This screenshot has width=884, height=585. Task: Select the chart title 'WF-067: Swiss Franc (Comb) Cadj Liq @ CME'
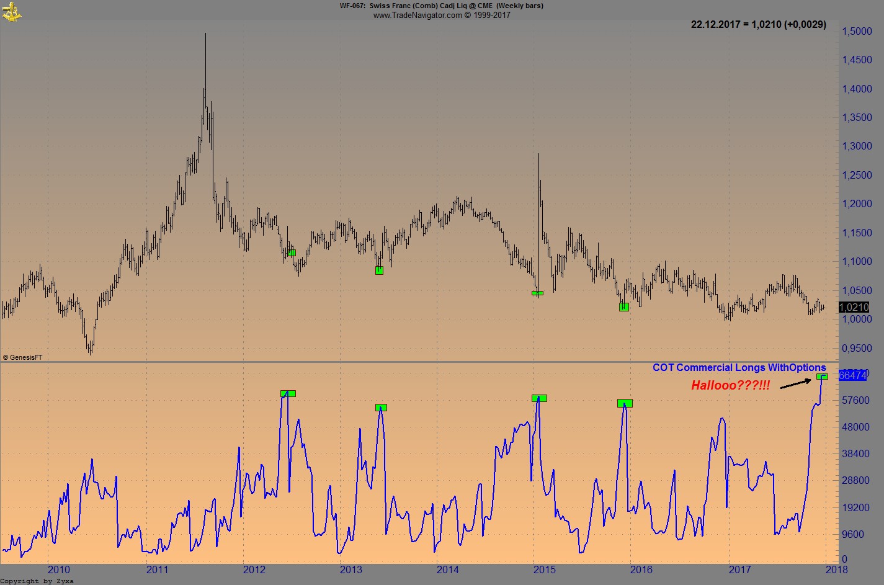coord(416,6)
